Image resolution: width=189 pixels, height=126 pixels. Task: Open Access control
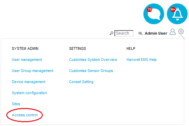point(25,115)
